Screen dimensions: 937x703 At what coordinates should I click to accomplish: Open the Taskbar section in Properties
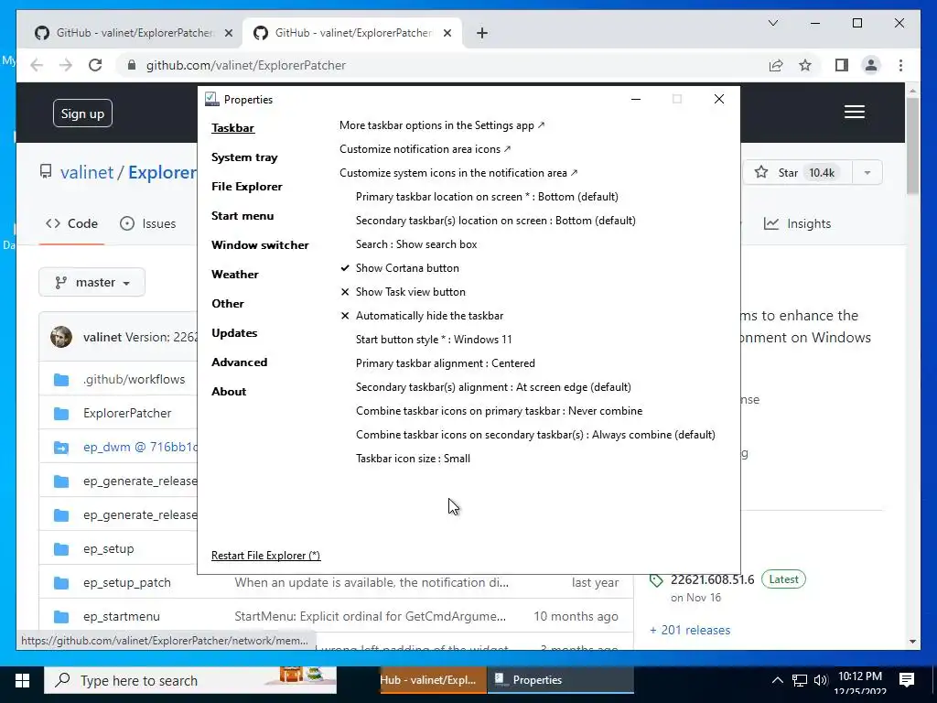pyautogui.click(x=232, y=128)
